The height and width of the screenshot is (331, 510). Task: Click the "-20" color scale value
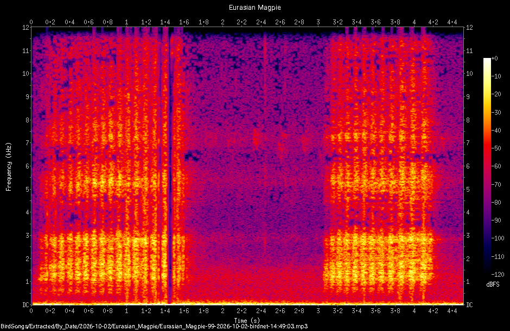[x=496, y=94]
